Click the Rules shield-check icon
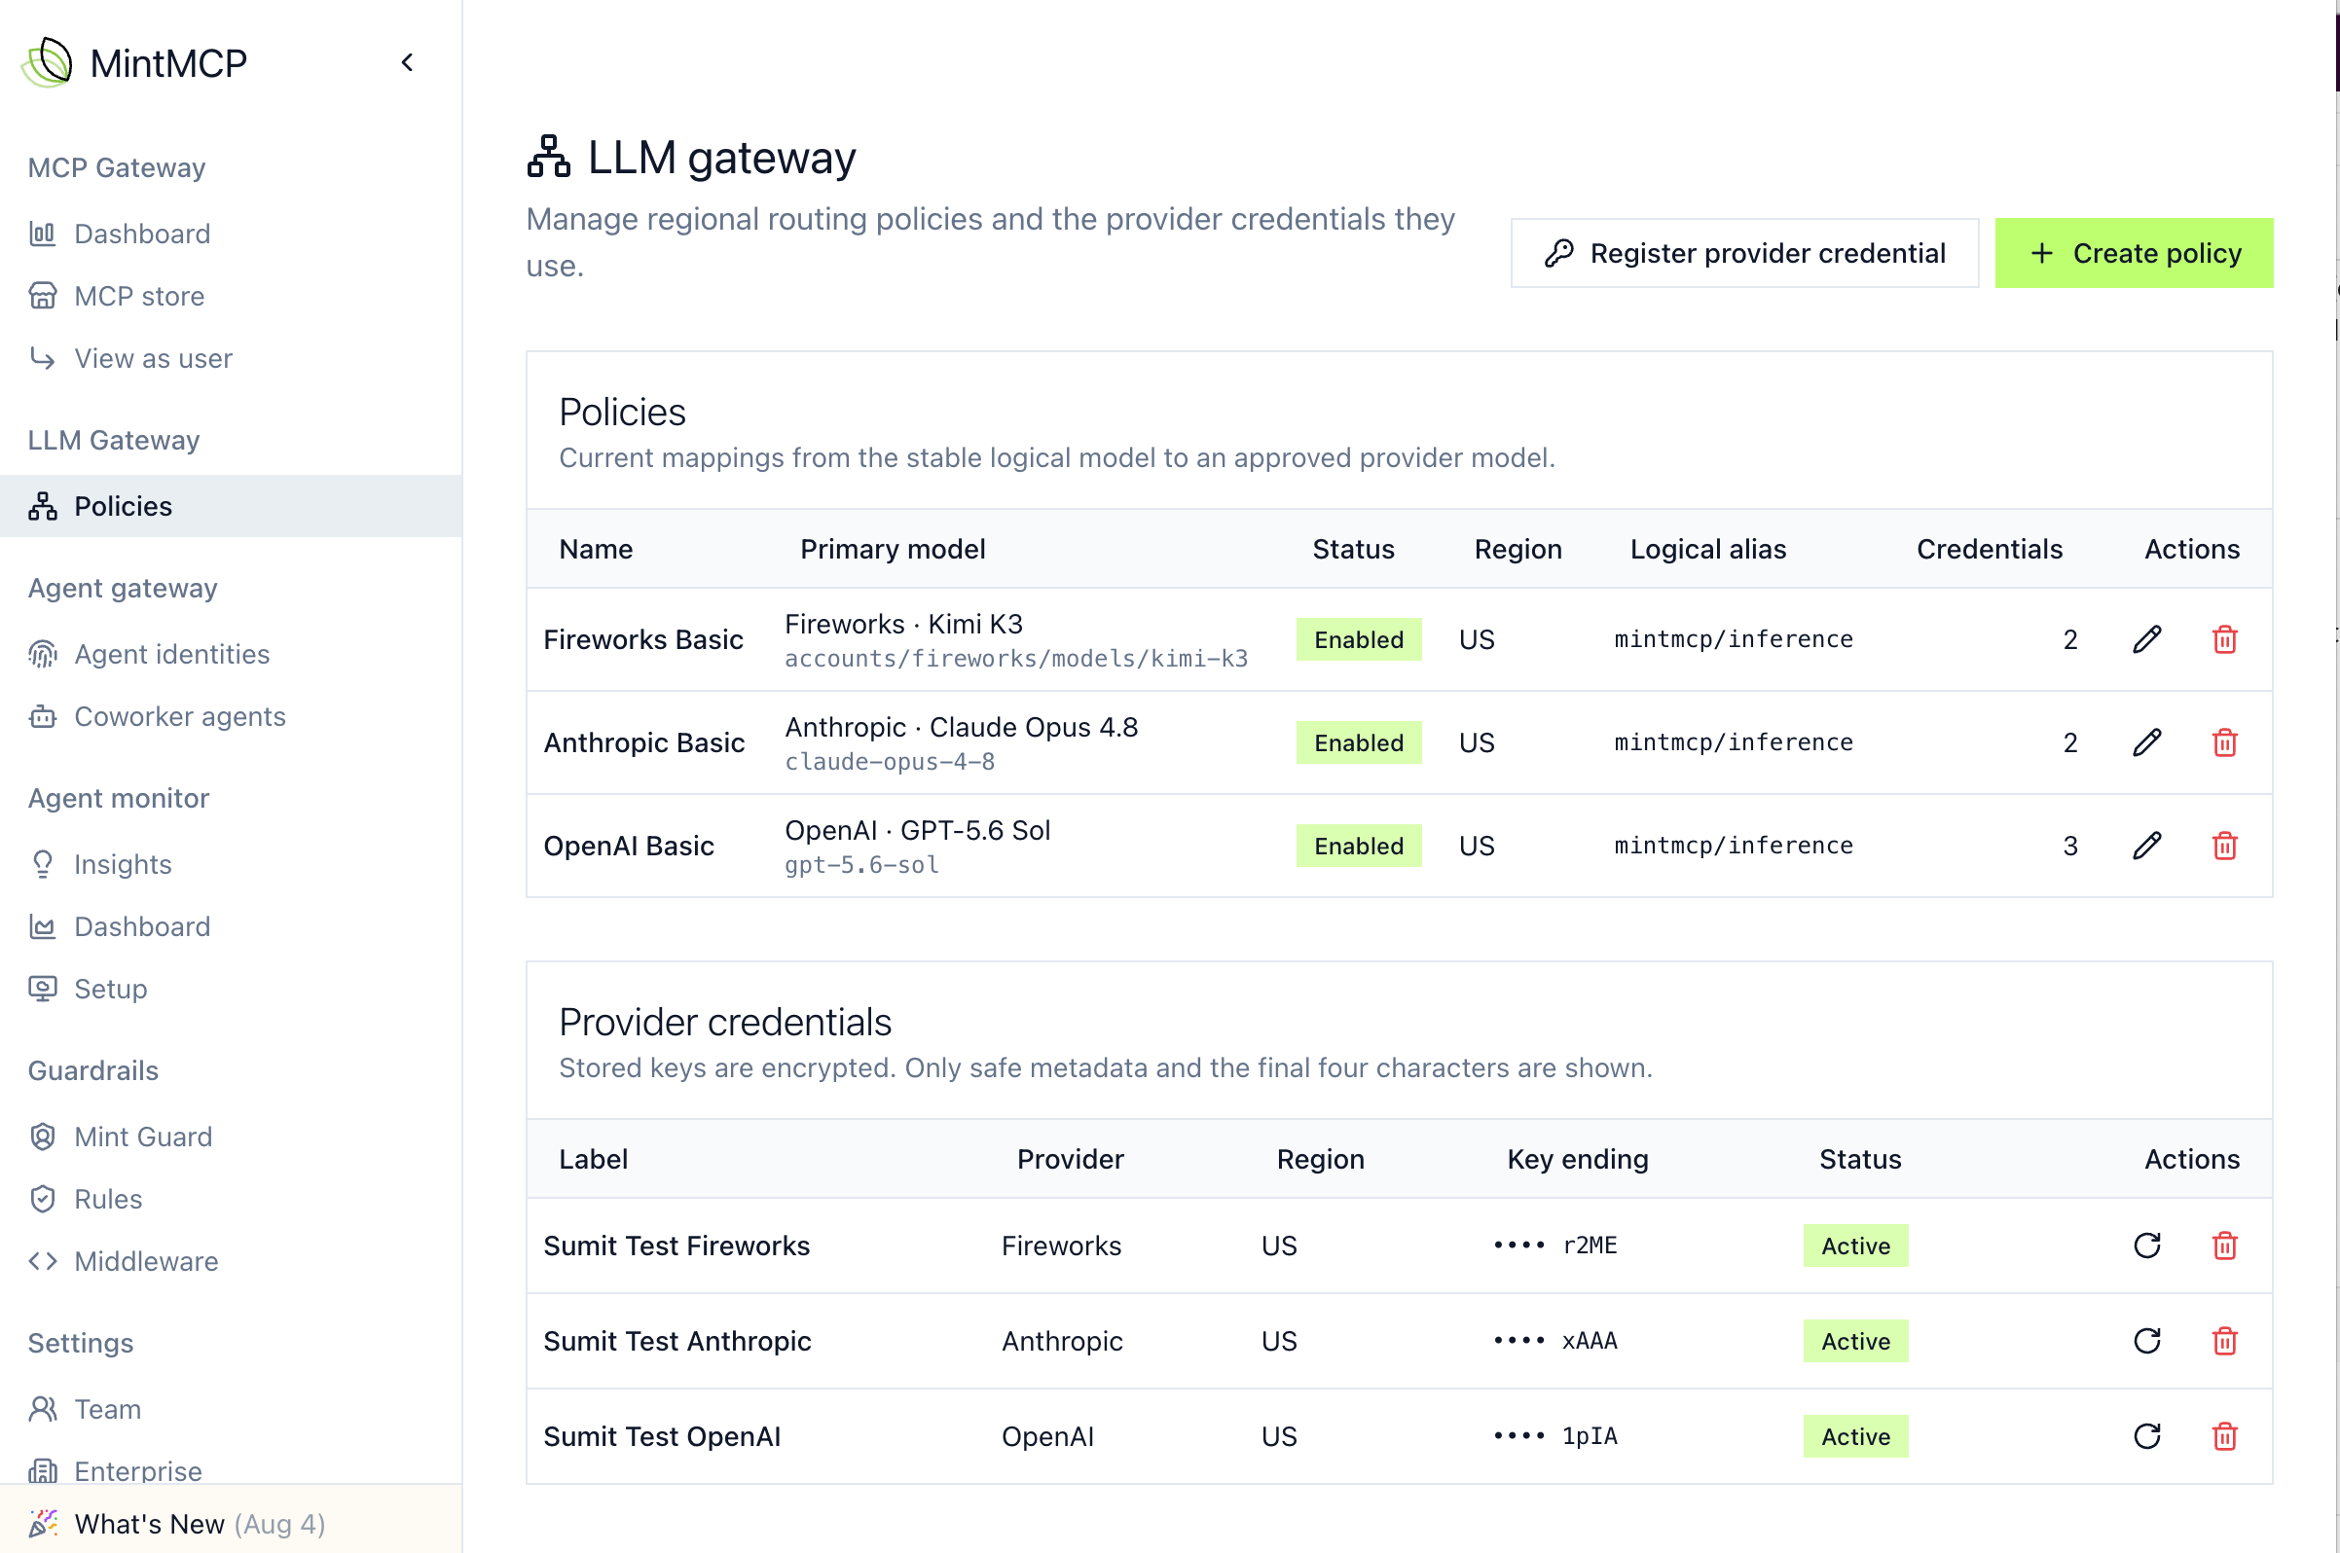2340x1553 pixels. click(x=43, y=1200)
